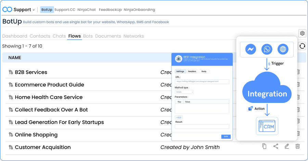Click the Messenger channel icon
This screenshot has height=161, width=308.
pyautogui.click(x=251, y=50)
